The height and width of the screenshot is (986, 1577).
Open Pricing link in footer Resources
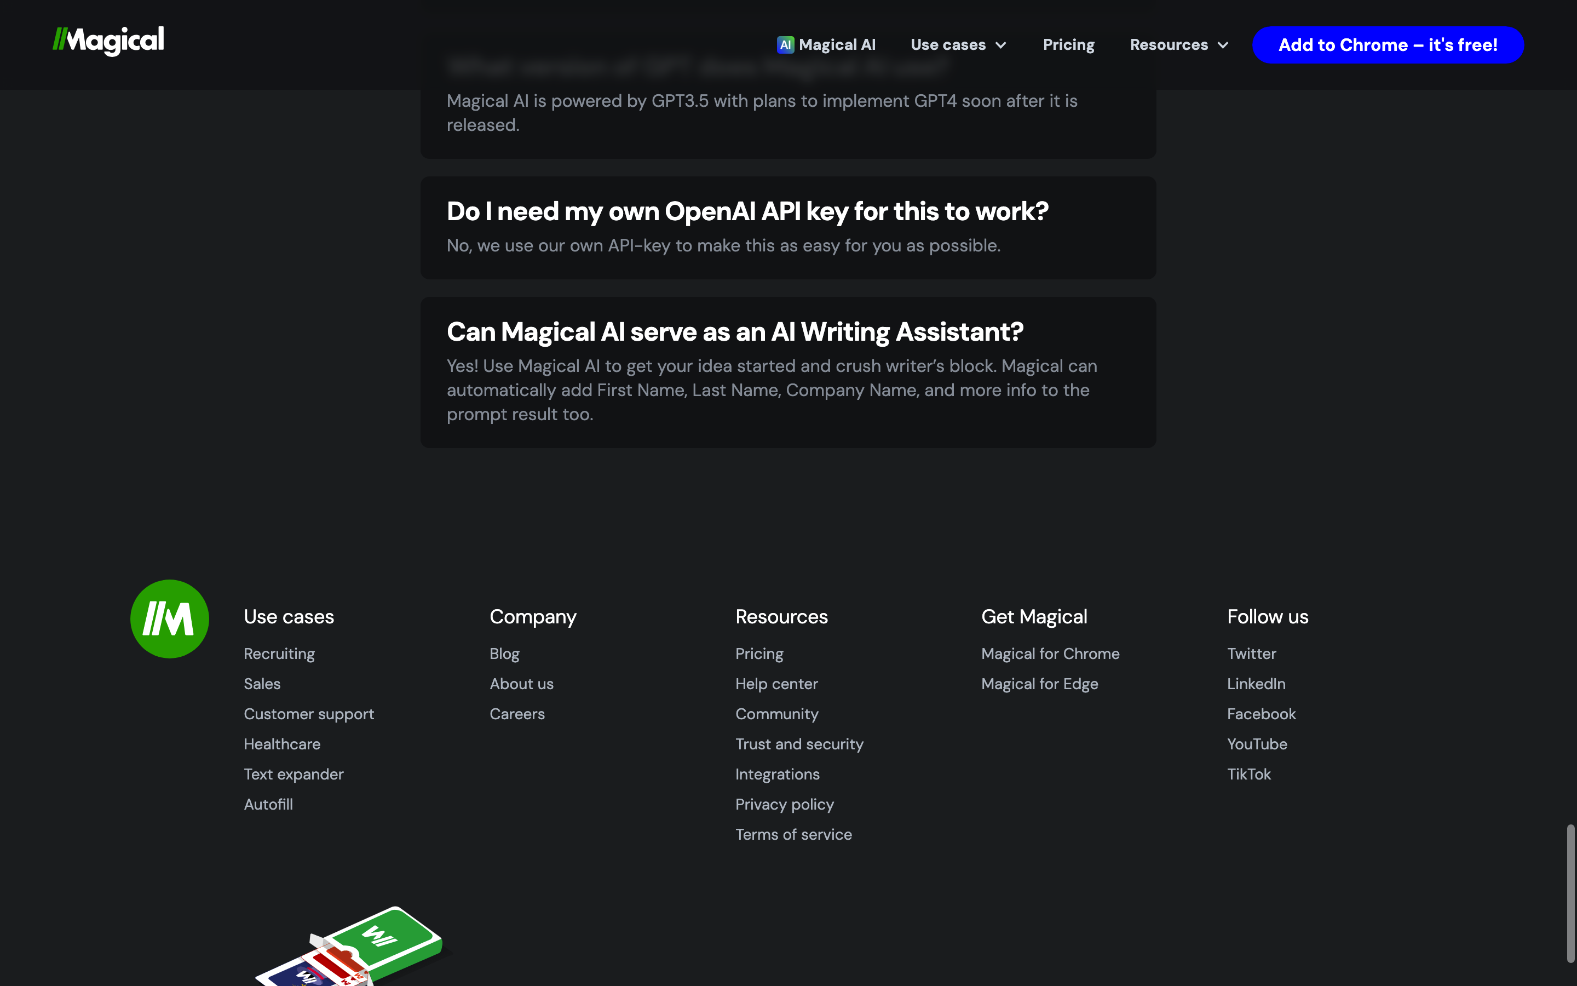coord(759,653)
